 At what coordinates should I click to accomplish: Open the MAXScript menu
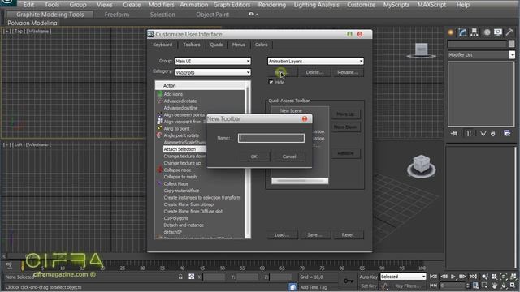pyautogui.click(x=431, y=5)
